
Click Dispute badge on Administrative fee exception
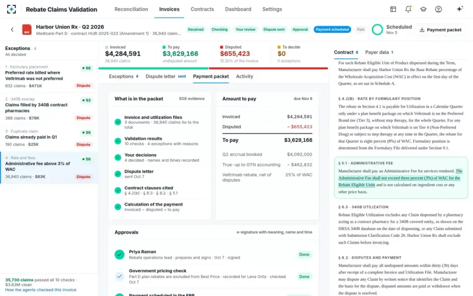point(84,177)
